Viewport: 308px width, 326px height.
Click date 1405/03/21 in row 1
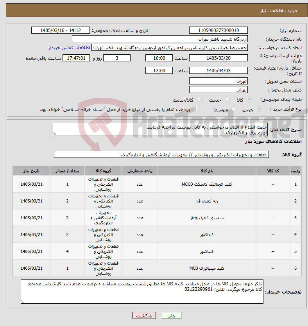point(31,184)
